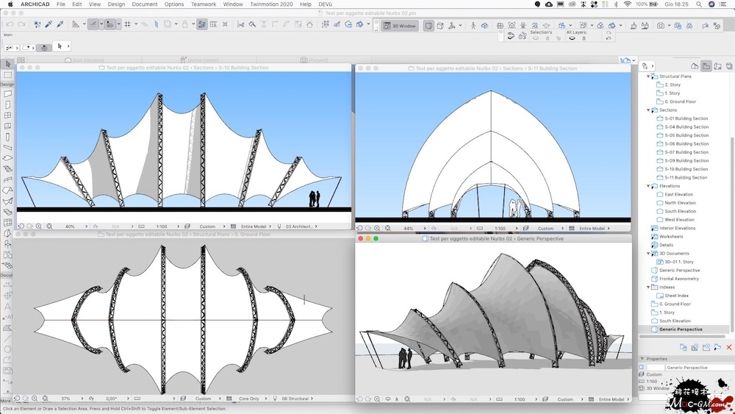Activate the Arrow selection tool in the toolbox

[7, 65]
